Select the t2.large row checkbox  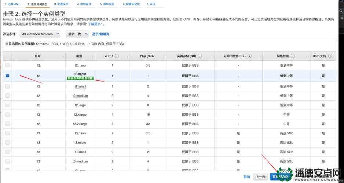pyautogui.click(x=7, y=105)
